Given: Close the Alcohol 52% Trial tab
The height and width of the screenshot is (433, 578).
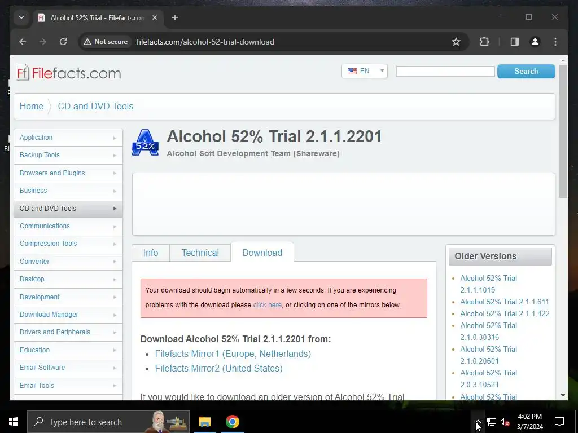Looking at the screenshot, I should [x=155, y=17].
